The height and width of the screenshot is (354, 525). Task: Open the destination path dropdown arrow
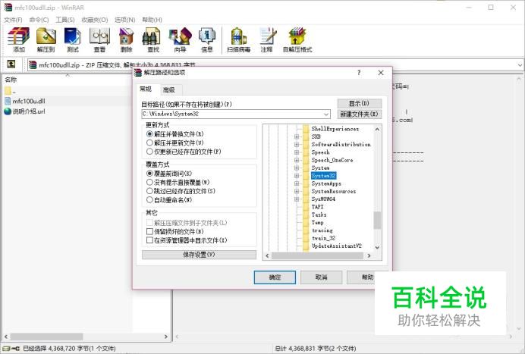325,114
